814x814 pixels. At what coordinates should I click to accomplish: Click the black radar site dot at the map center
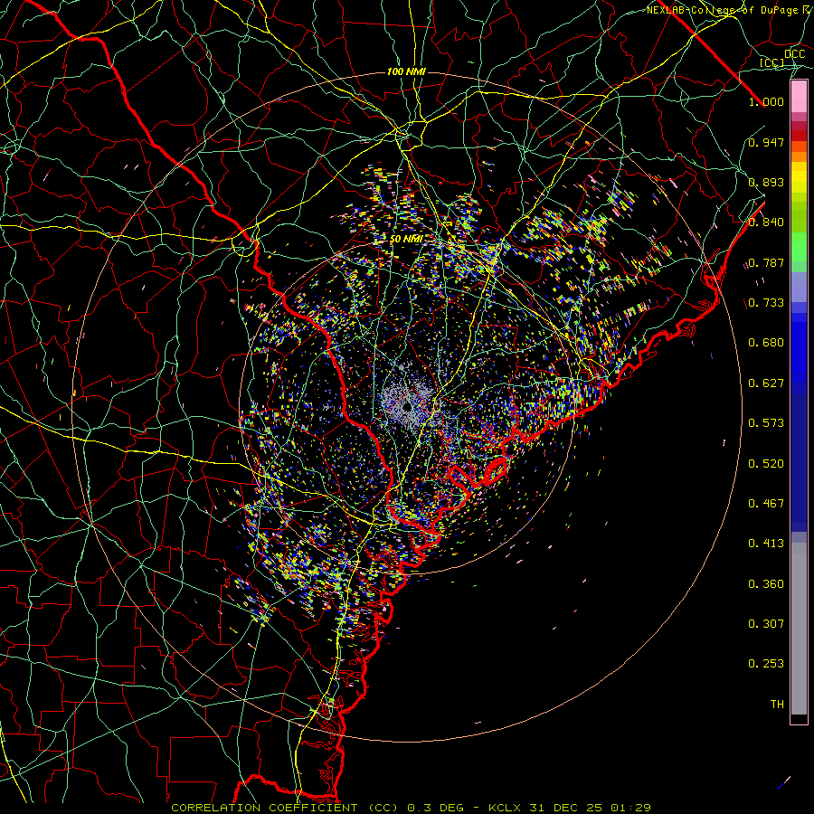[407, 407]
